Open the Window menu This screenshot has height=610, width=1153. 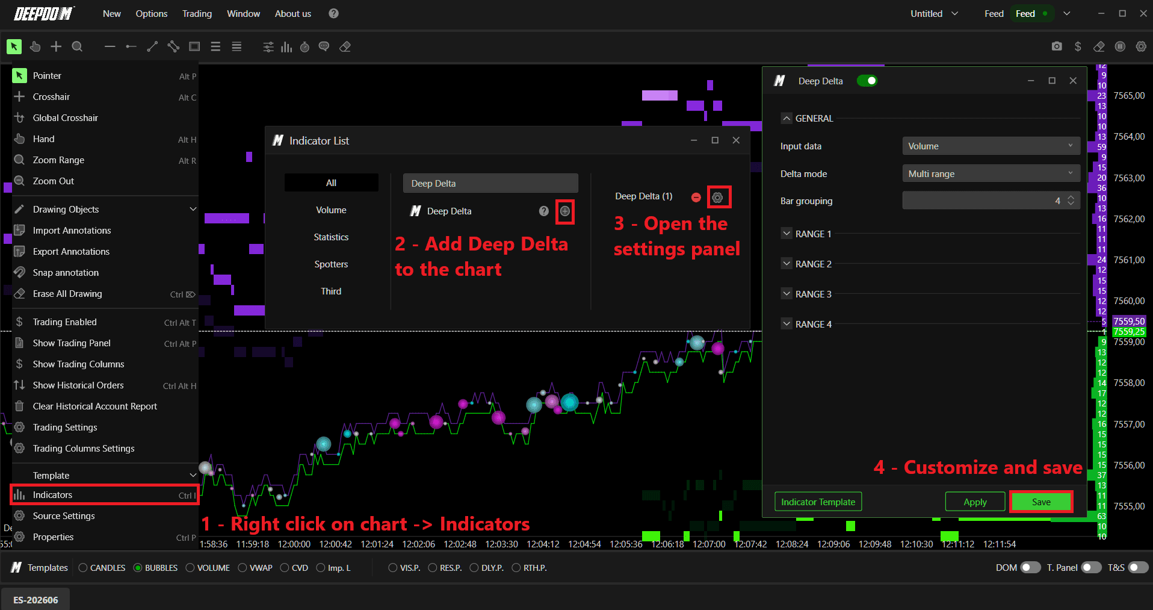click(243, 13)
